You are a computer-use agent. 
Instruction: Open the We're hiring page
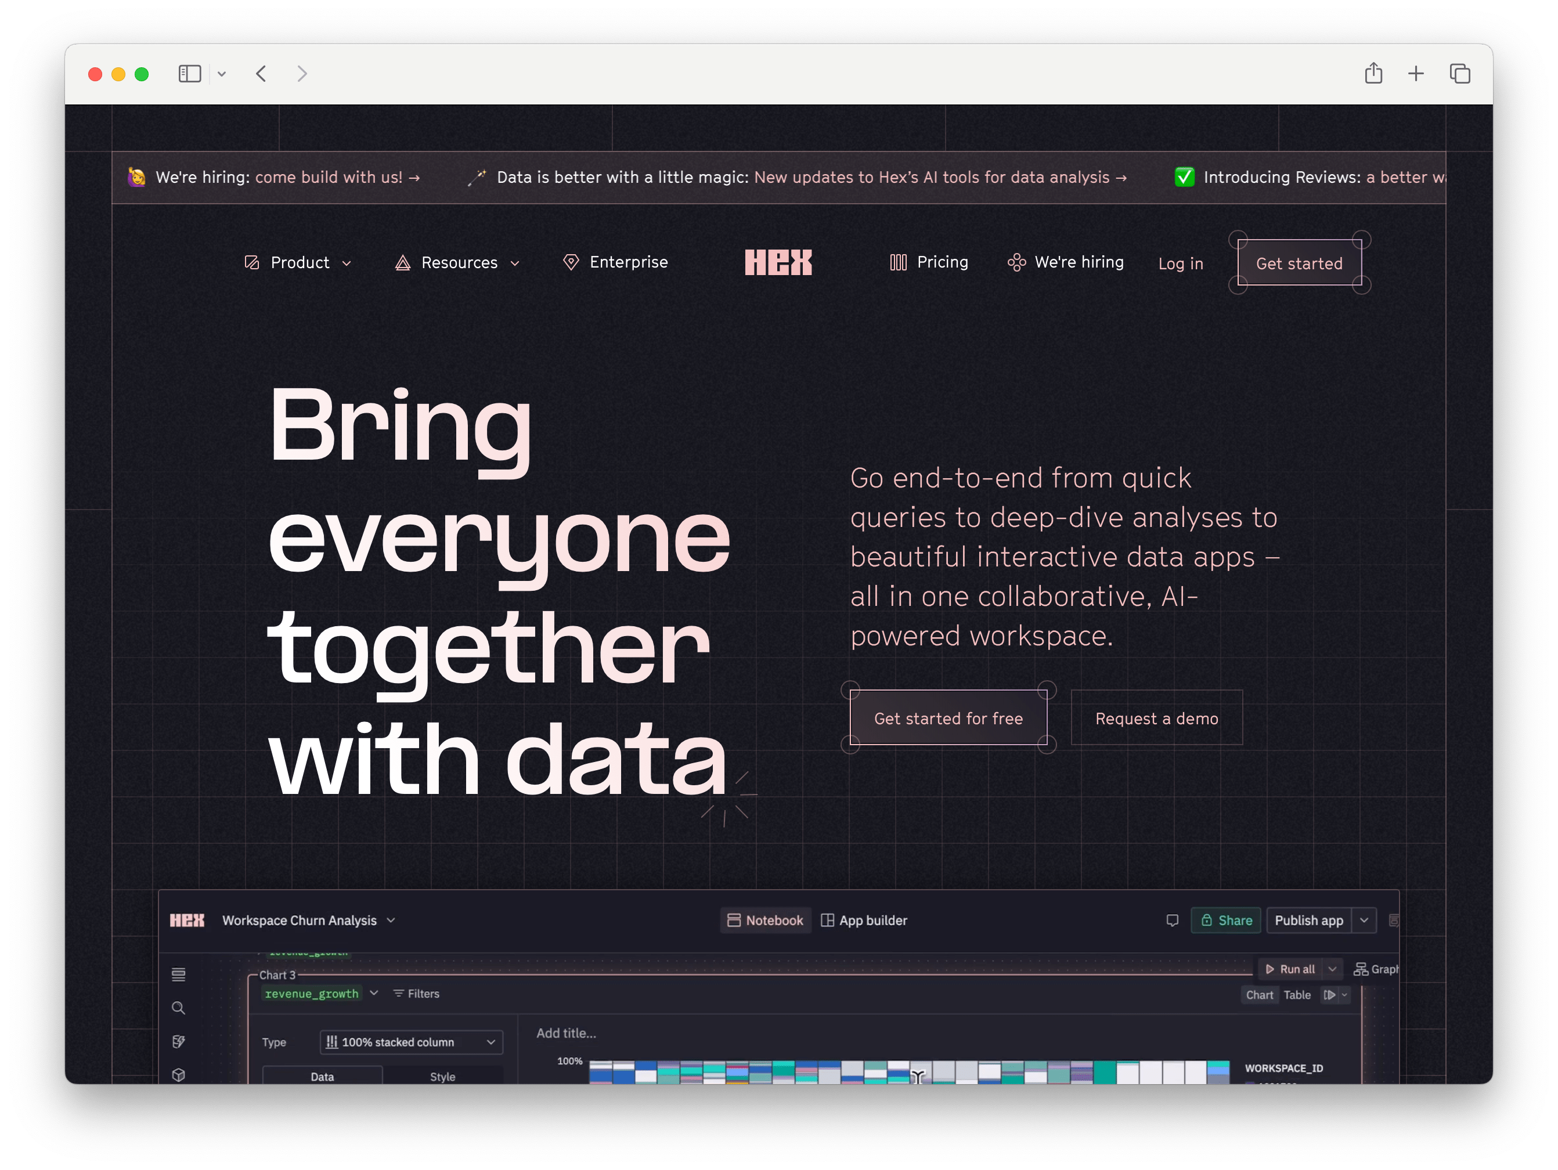(x=1065, y=262)
